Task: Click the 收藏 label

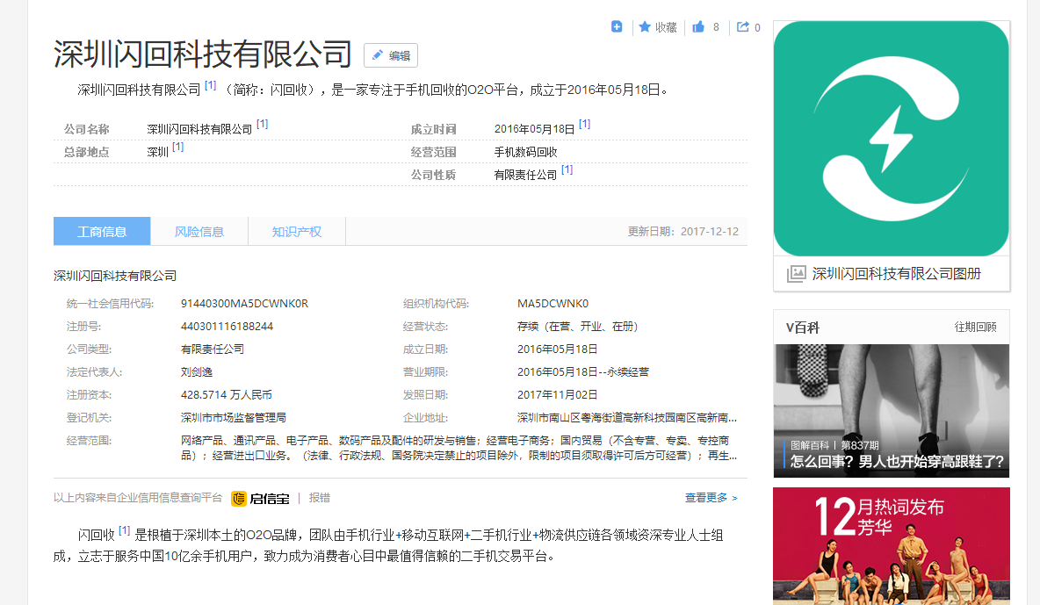Action: 666,27
